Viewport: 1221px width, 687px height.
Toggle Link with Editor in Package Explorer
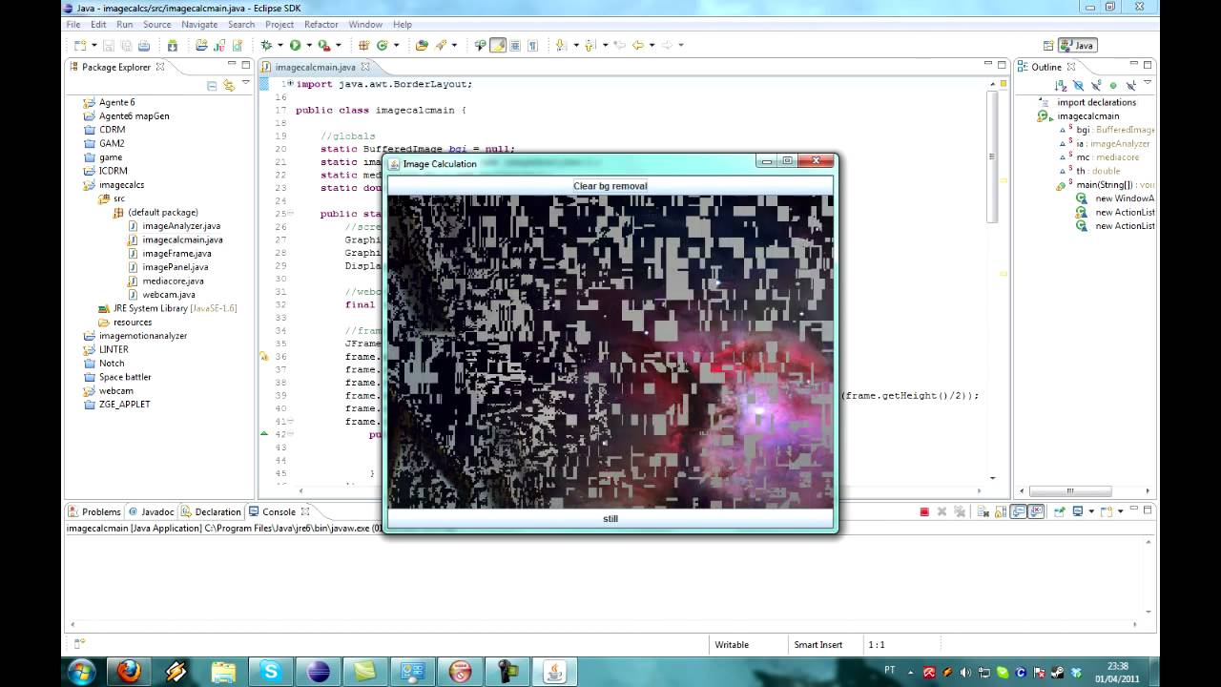[229, 85]
